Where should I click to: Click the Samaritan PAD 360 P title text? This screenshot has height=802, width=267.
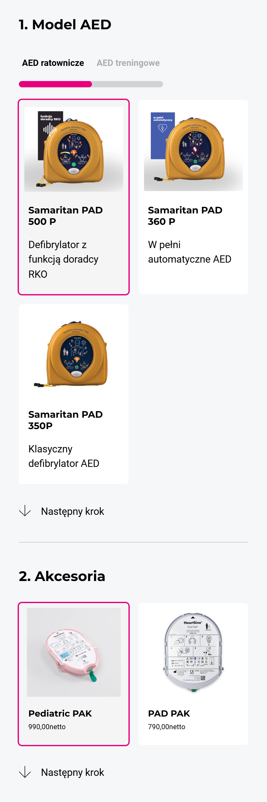(185, 216)
